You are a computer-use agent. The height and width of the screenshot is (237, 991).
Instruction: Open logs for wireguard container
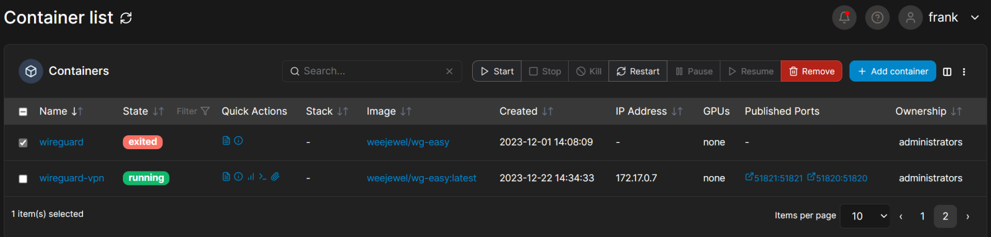click(x=226, y=140)
